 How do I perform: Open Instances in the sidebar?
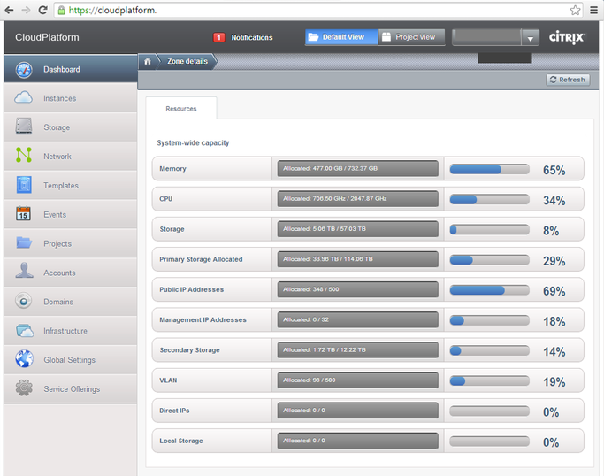tap(71, 98)
